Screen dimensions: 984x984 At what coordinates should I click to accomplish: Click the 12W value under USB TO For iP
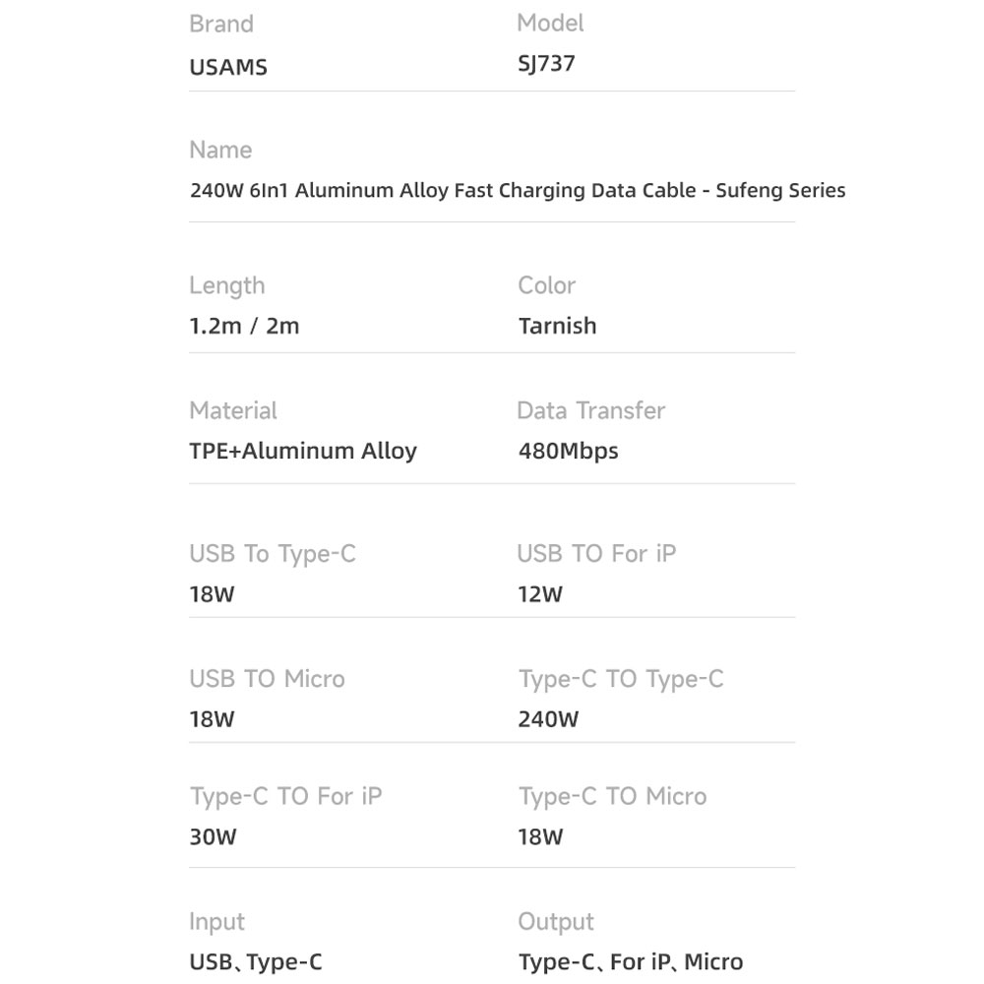point(540,593)
